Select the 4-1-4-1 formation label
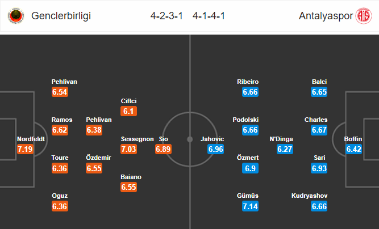The height and width of the screenshot is (229, 379). click(x=209, y=16)
